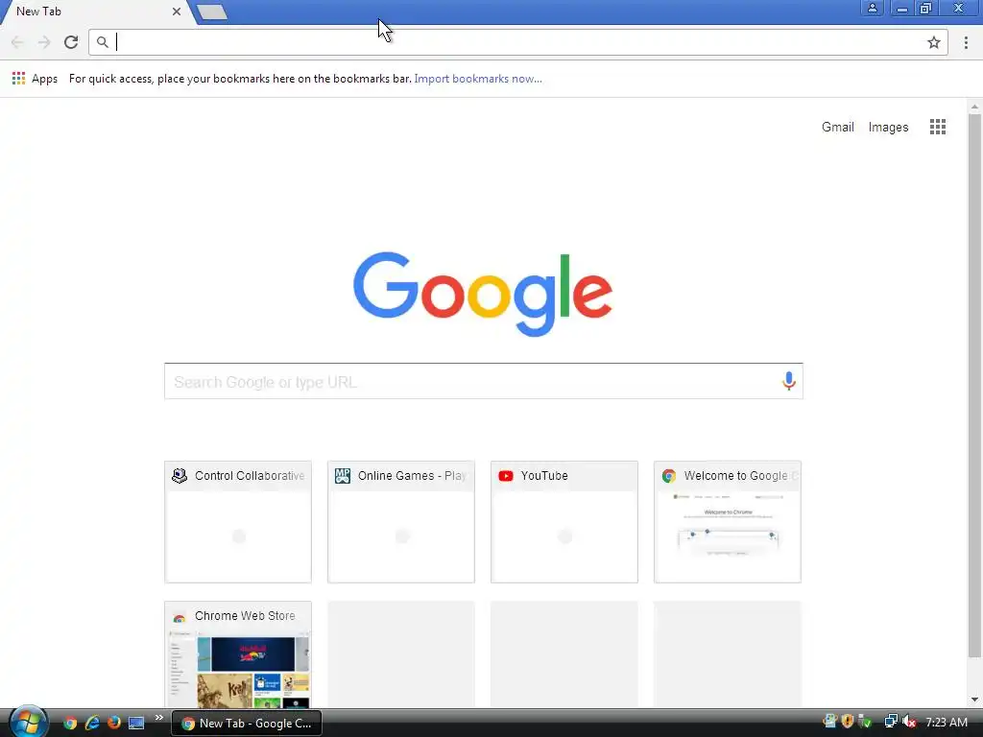Click the network tray icon
This screenshot has width=983, height=737.
pos(891,722)
